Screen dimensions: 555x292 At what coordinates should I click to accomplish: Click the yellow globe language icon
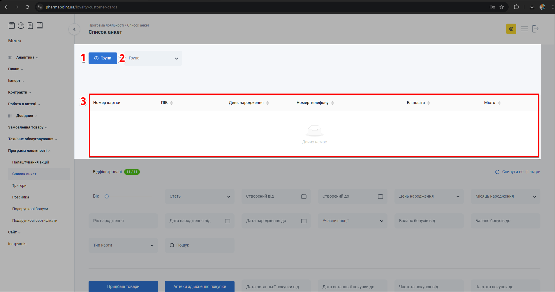pos(511,29)
